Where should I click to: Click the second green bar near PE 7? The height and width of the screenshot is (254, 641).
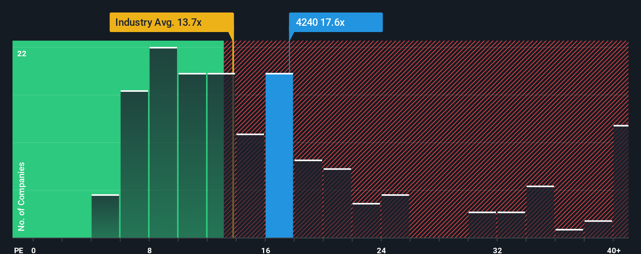[134, 164]
